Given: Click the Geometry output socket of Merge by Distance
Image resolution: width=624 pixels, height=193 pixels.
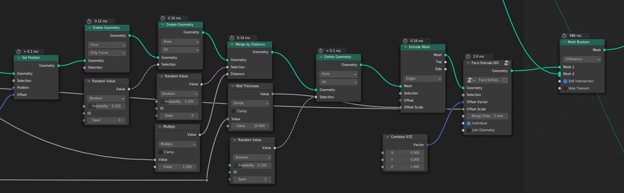Looking at the screenshot, I should point(272,52).
